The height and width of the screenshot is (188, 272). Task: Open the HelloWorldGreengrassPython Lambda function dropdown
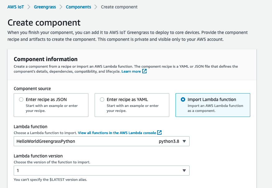pyautogui.click(x=101, y=141)
